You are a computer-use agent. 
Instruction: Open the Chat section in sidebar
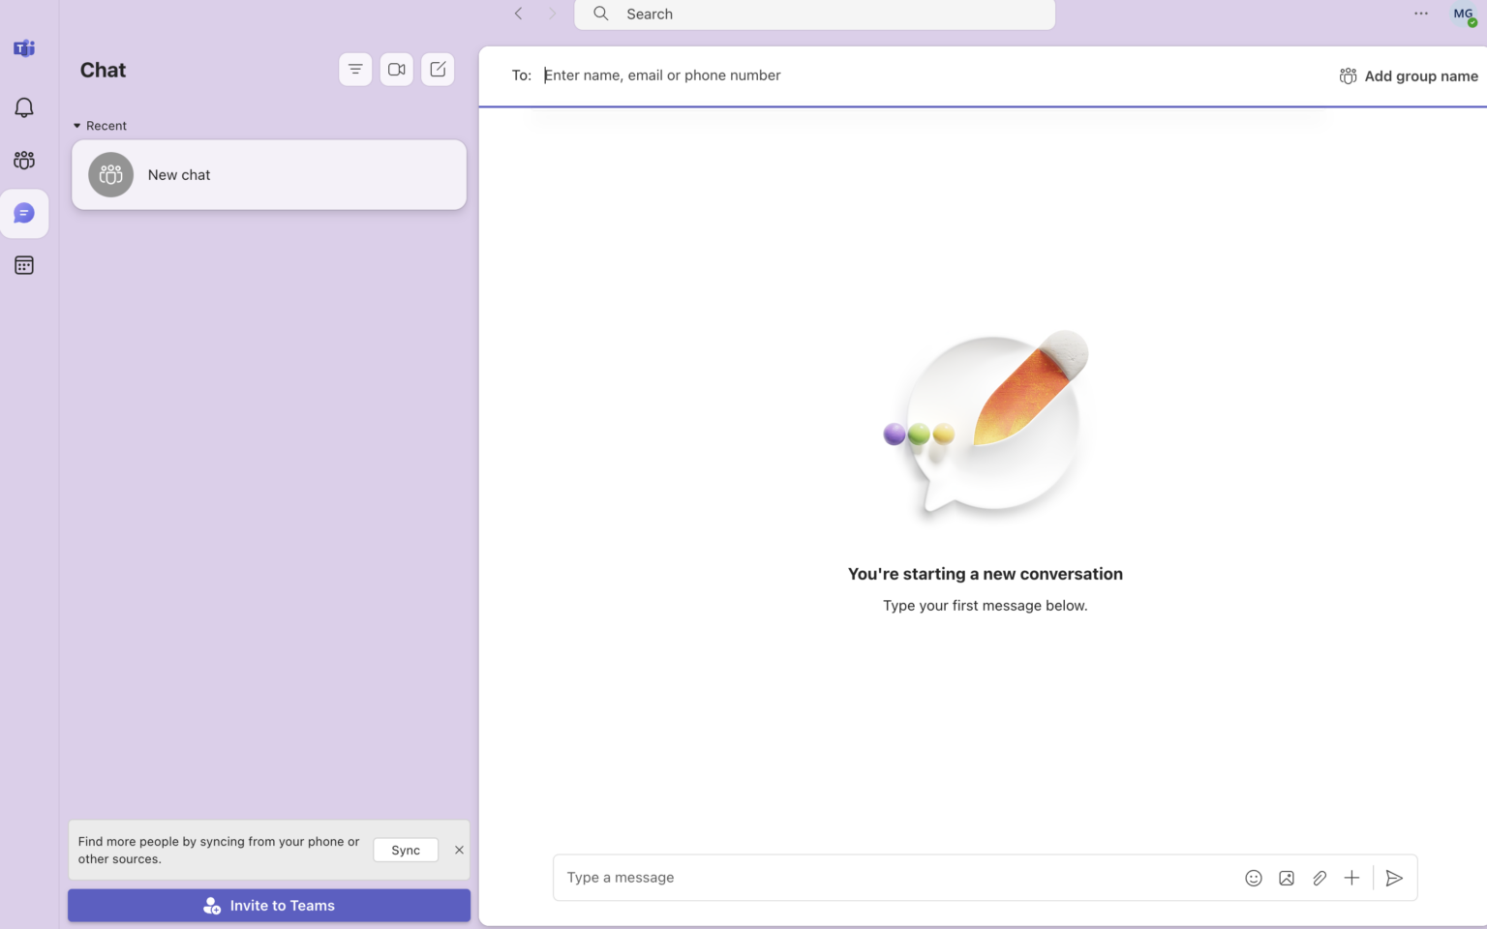pos(23,213)
